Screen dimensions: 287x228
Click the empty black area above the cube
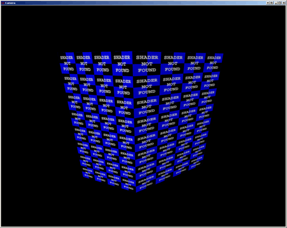pyautogui.click(x=143, y=28)
